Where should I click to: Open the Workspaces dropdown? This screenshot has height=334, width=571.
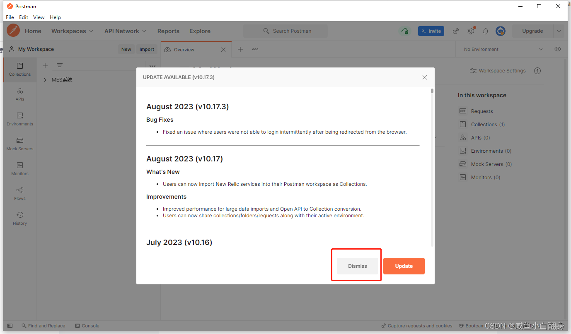tap(72, 31)
